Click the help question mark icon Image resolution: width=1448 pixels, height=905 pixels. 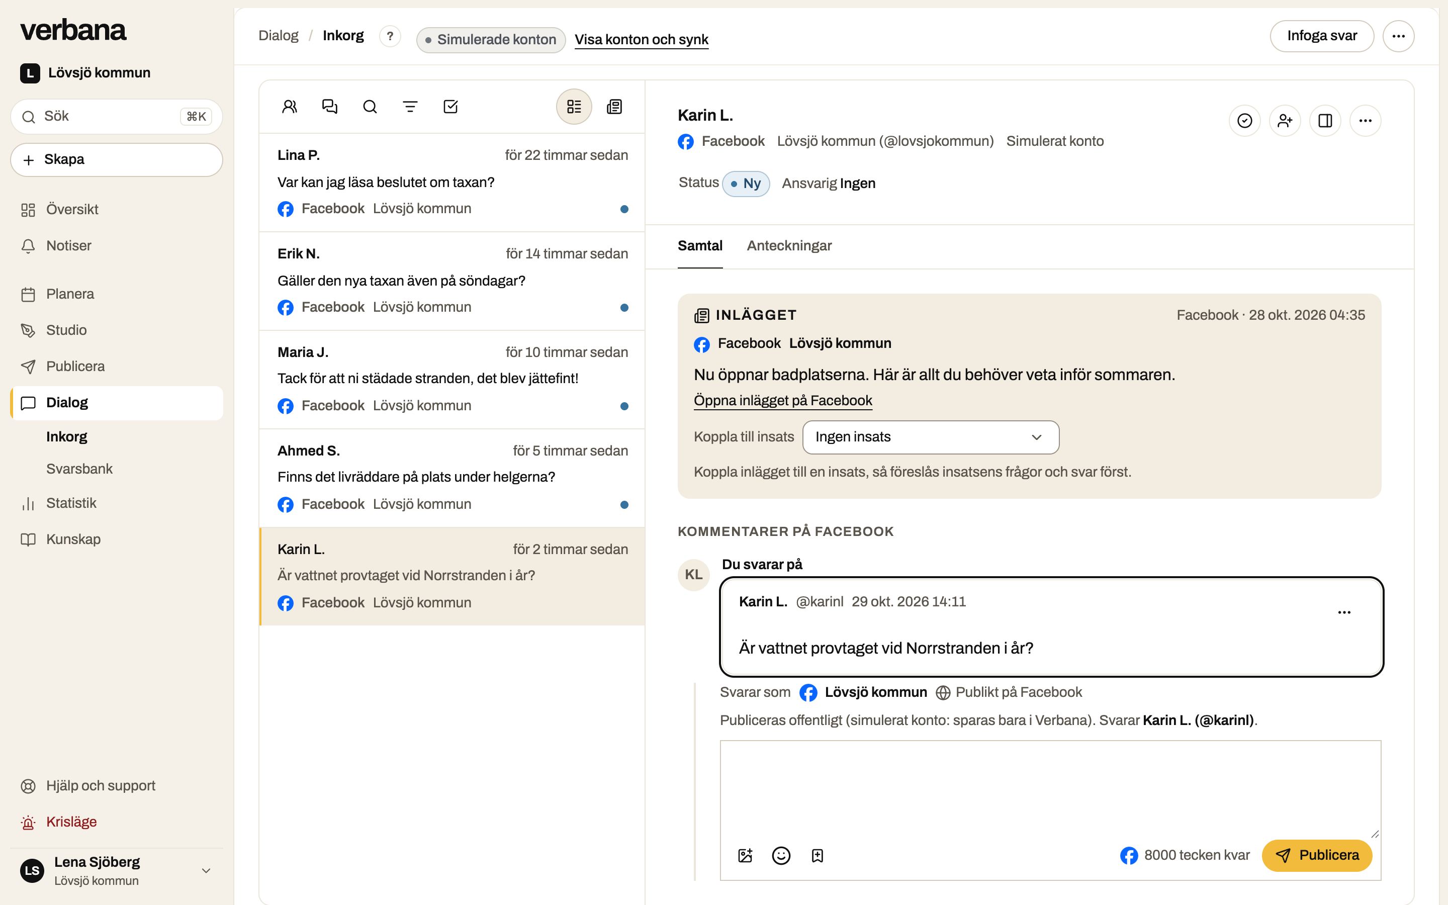(390, 36)
